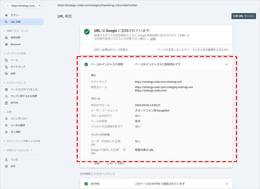Click クロール済みのページを表示
The image size is (260, 189).
click(x=111, y=50)
